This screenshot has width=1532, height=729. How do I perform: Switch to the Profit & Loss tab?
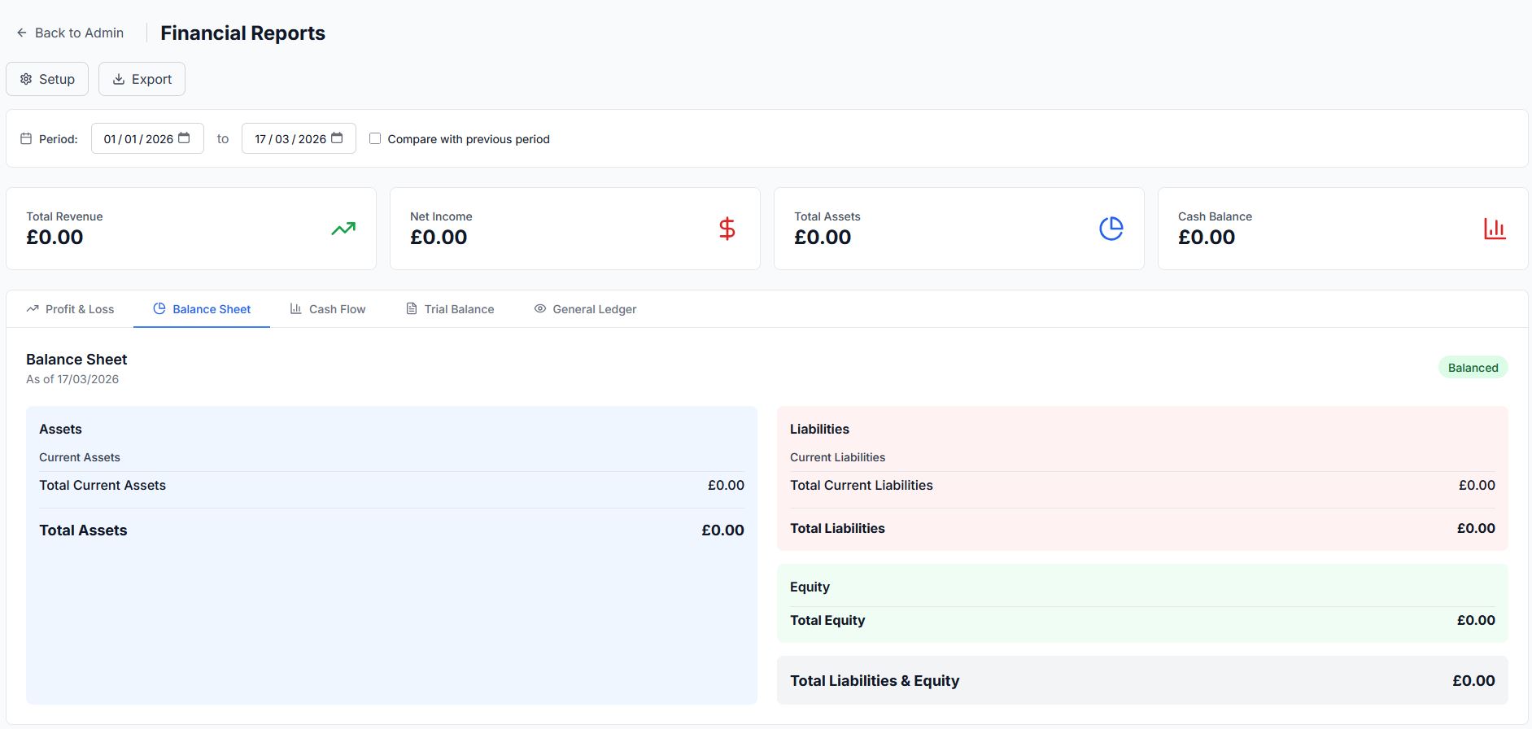(70, 309)
